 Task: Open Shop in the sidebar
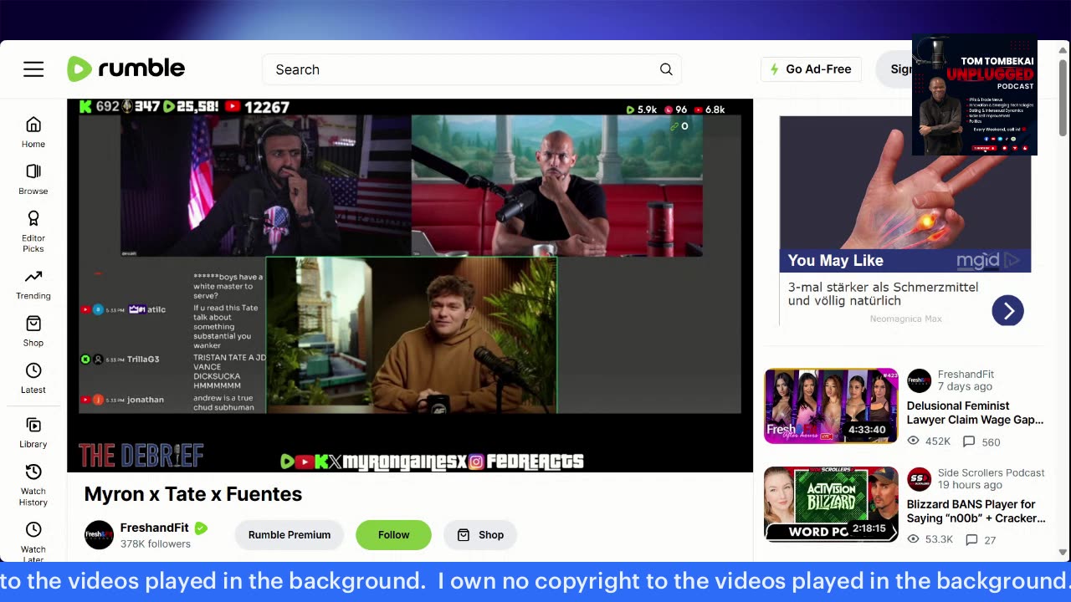click(33, 331)
